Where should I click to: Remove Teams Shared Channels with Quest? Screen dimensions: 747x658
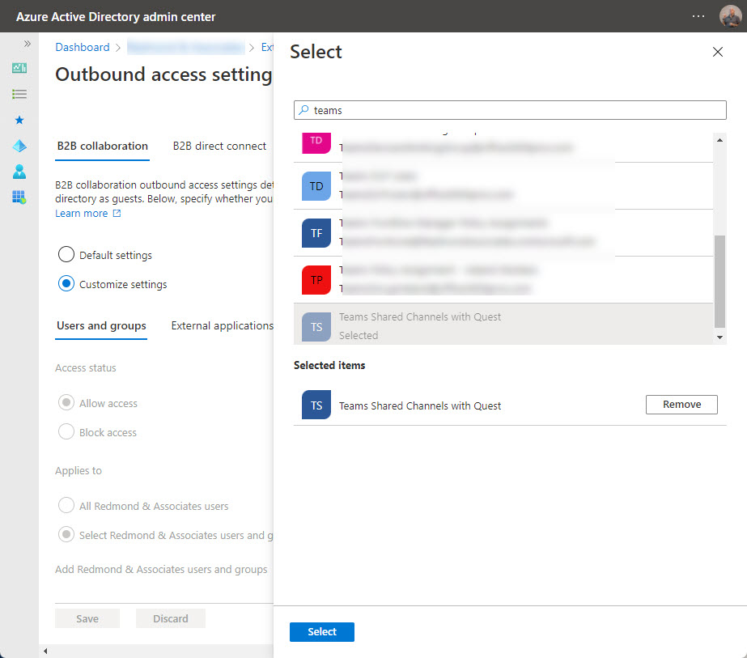pyautogui.click(x=681, y=405)
